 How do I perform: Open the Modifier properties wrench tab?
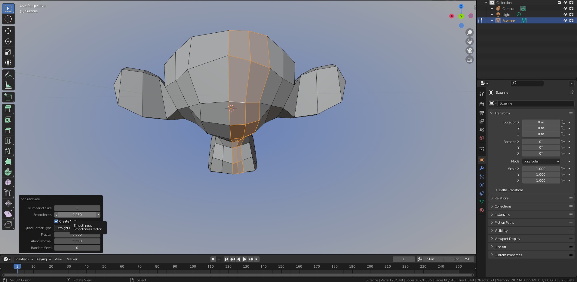pos(482,168)
